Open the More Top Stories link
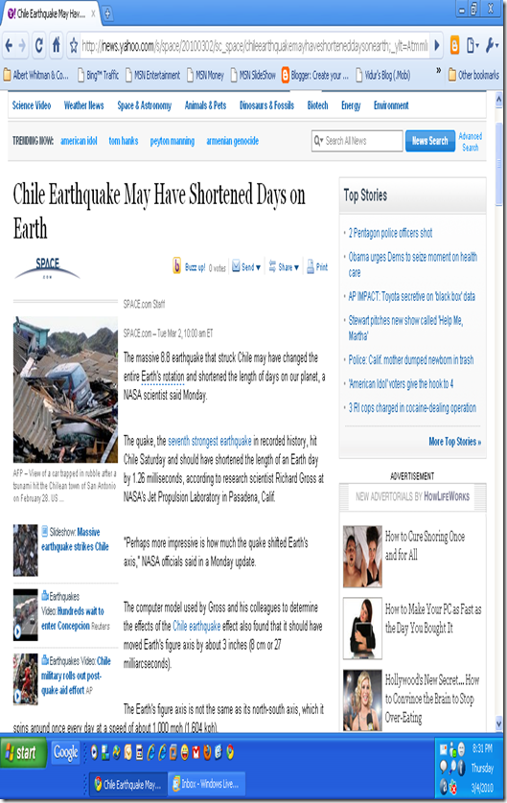 [454, 442]
